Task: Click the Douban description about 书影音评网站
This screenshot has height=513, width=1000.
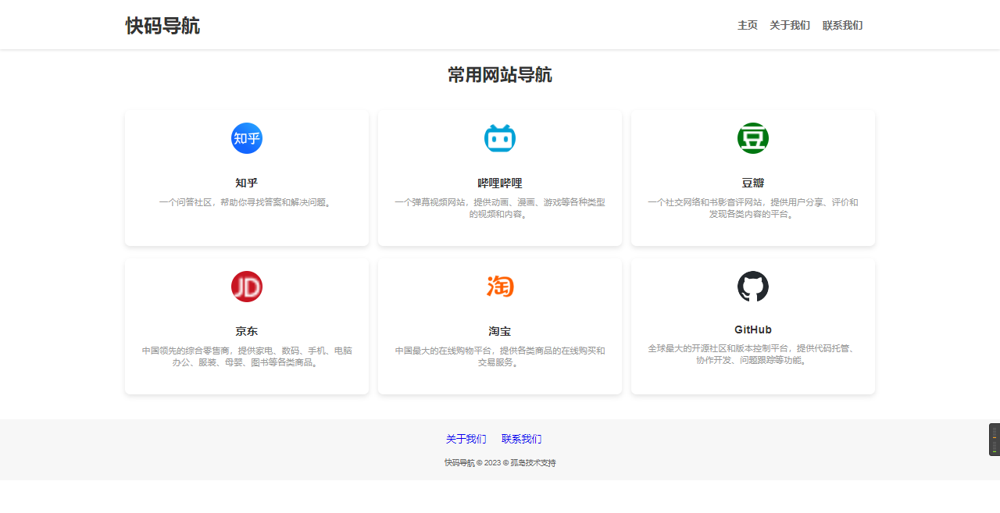Action: click(753, 208)
